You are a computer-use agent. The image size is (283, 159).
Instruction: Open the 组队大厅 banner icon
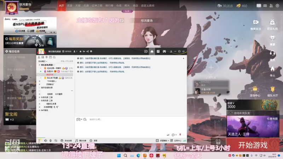click(x=272, y=89)
